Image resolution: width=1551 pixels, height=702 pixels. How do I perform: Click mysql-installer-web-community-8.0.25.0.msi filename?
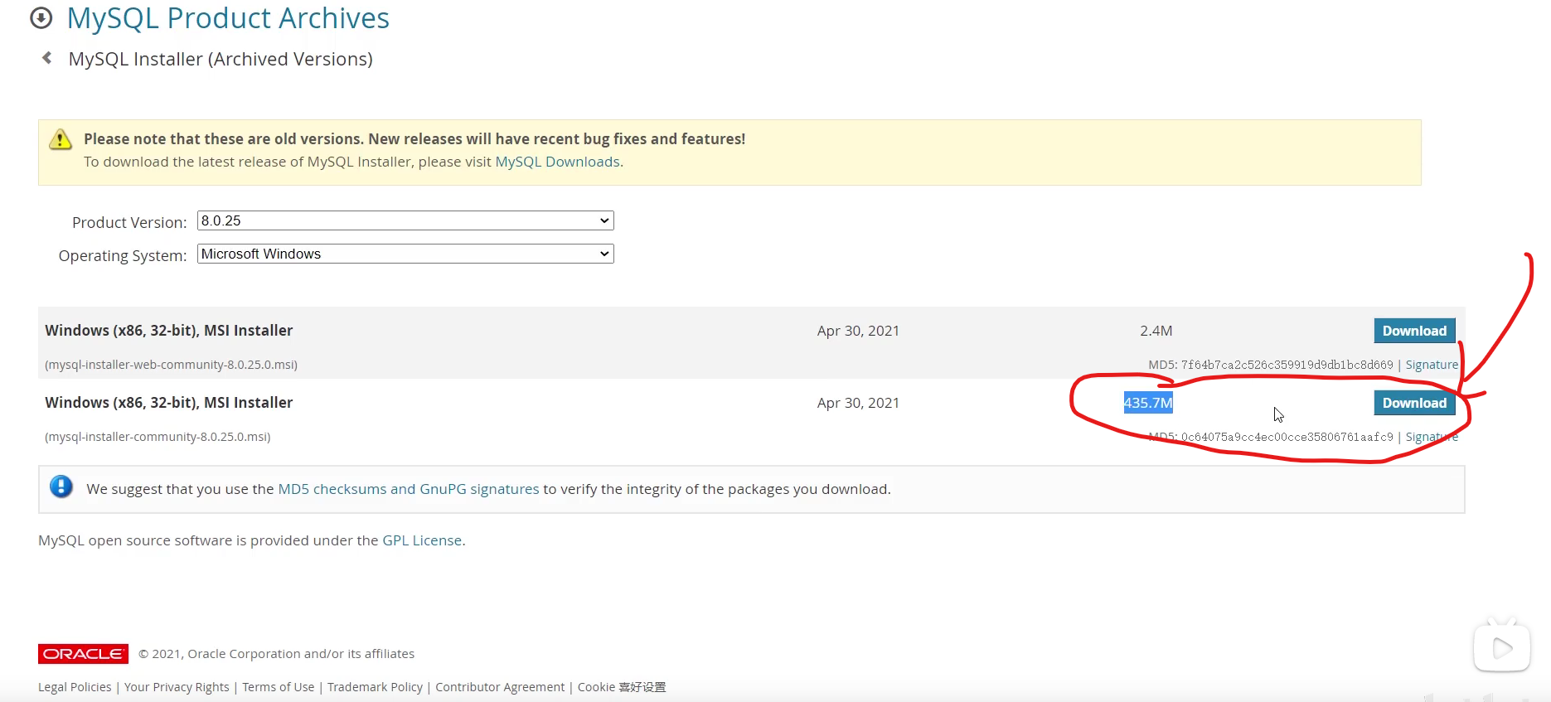point(172,365)
